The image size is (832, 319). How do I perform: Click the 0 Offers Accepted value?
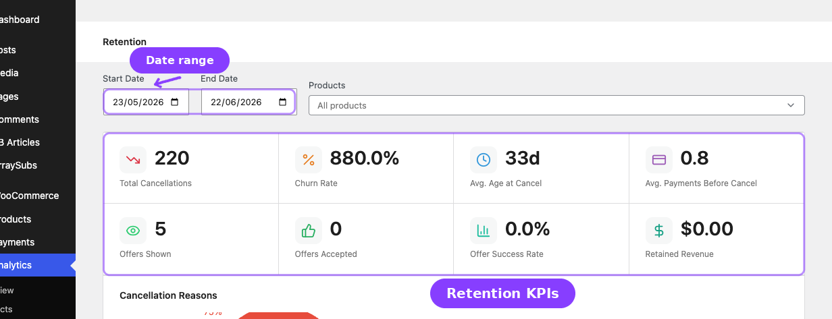click(x=336, y=229)
